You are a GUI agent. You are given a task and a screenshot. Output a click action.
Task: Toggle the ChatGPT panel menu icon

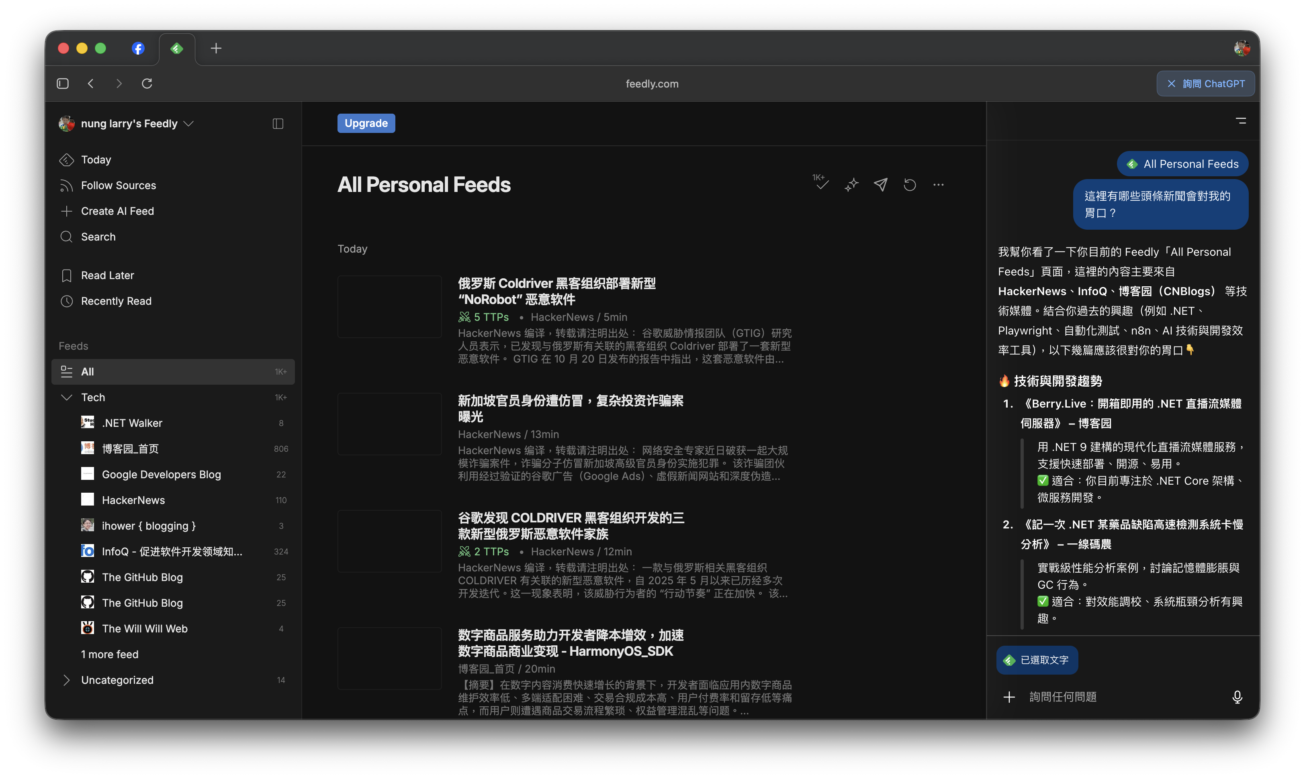[1240, 121]
